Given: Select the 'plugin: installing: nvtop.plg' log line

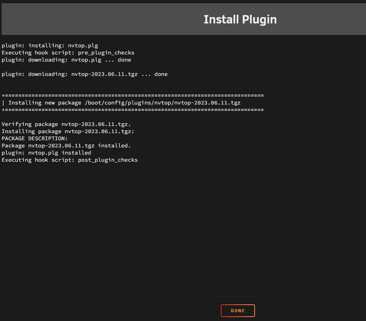Looking at the screenshot, I should point(50,46).
